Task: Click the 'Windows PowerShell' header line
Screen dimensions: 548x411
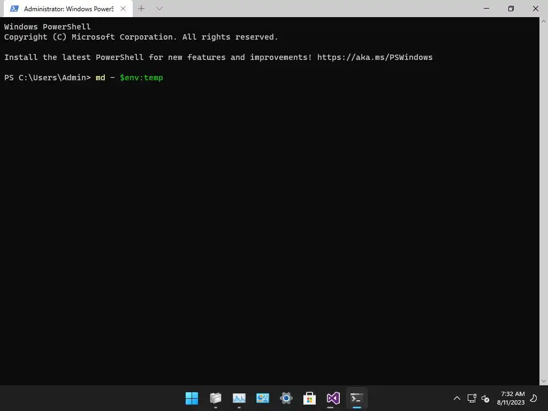Action: coord(47,27)
